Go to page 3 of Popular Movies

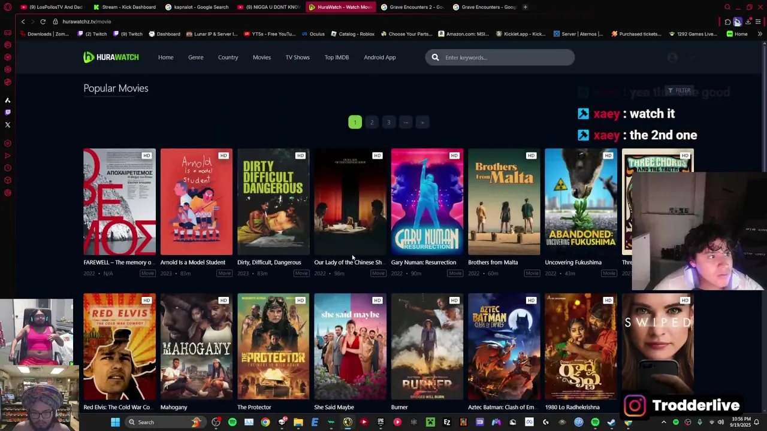pos(388,122)
